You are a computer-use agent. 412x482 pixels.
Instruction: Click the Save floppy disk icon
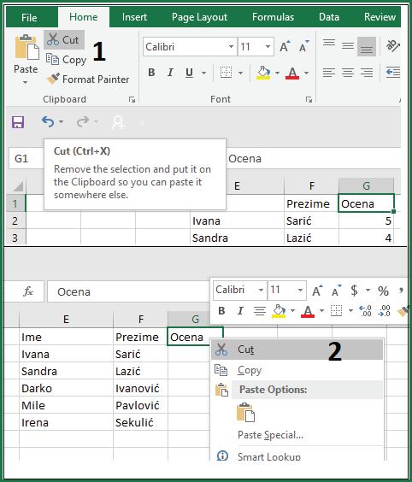18,122
